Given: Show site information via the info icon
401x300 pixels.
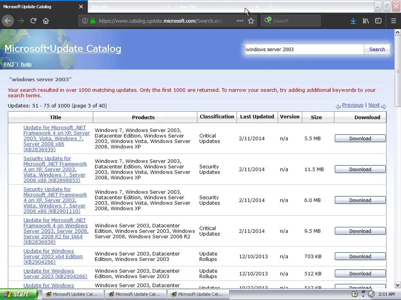Looking at the screenshot, I should point(85,21).
